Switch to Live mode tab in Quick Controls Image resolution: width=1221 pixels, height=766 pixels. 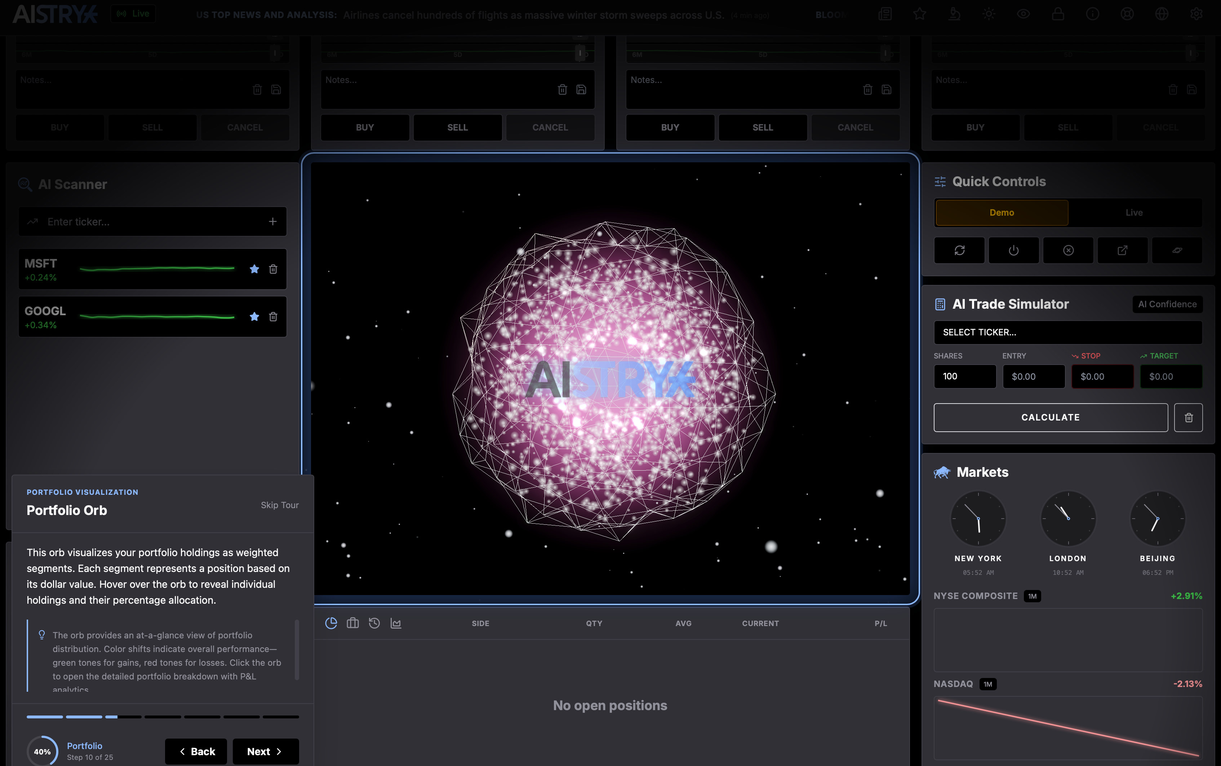1134,213
